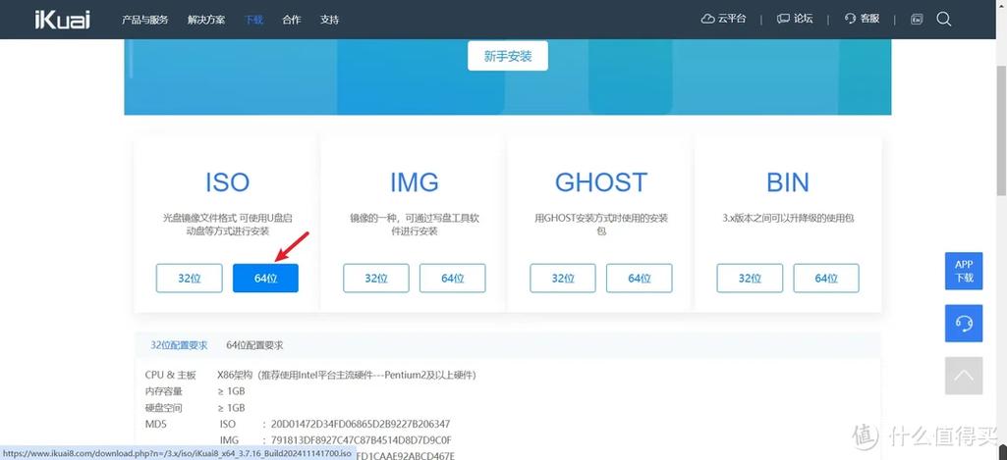Download the BIN 32位 version
This screenshot has width=1007, height=460.
pyautogui.click(x=750, y=279)
